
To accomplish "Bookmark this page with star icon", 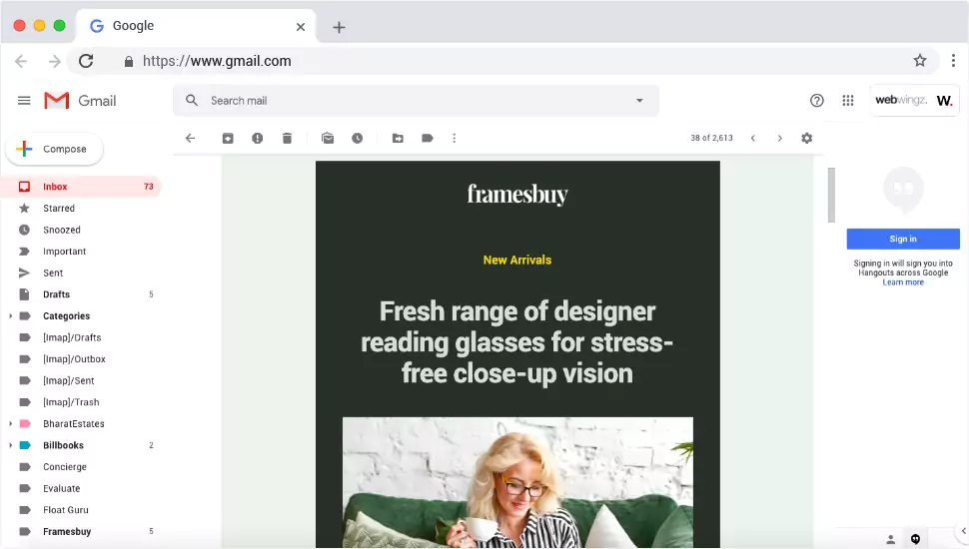I will (920, 61).
